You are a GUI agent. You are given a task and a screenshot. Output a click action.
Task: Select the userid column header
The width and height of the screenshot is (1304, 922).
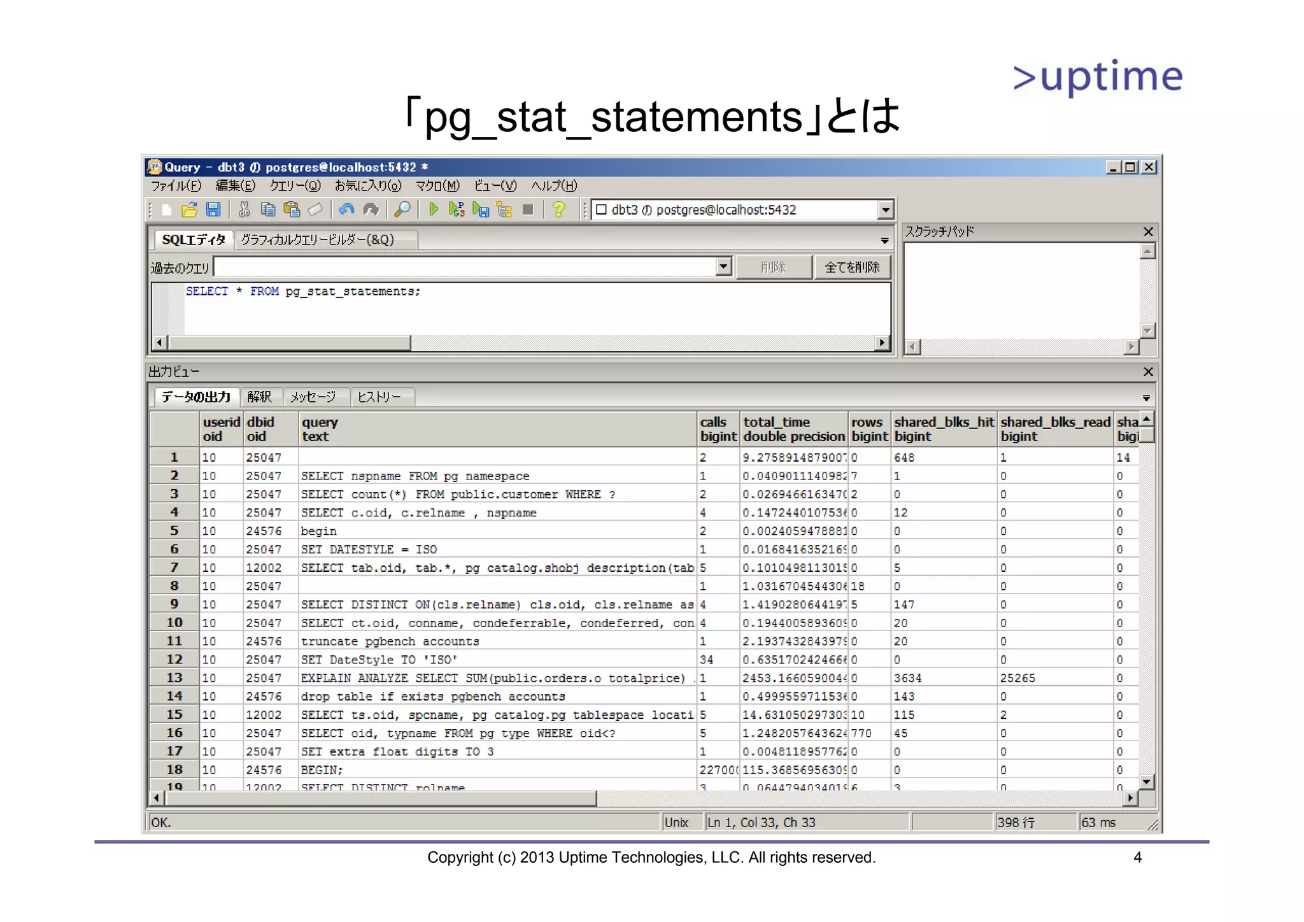point(222,429)
